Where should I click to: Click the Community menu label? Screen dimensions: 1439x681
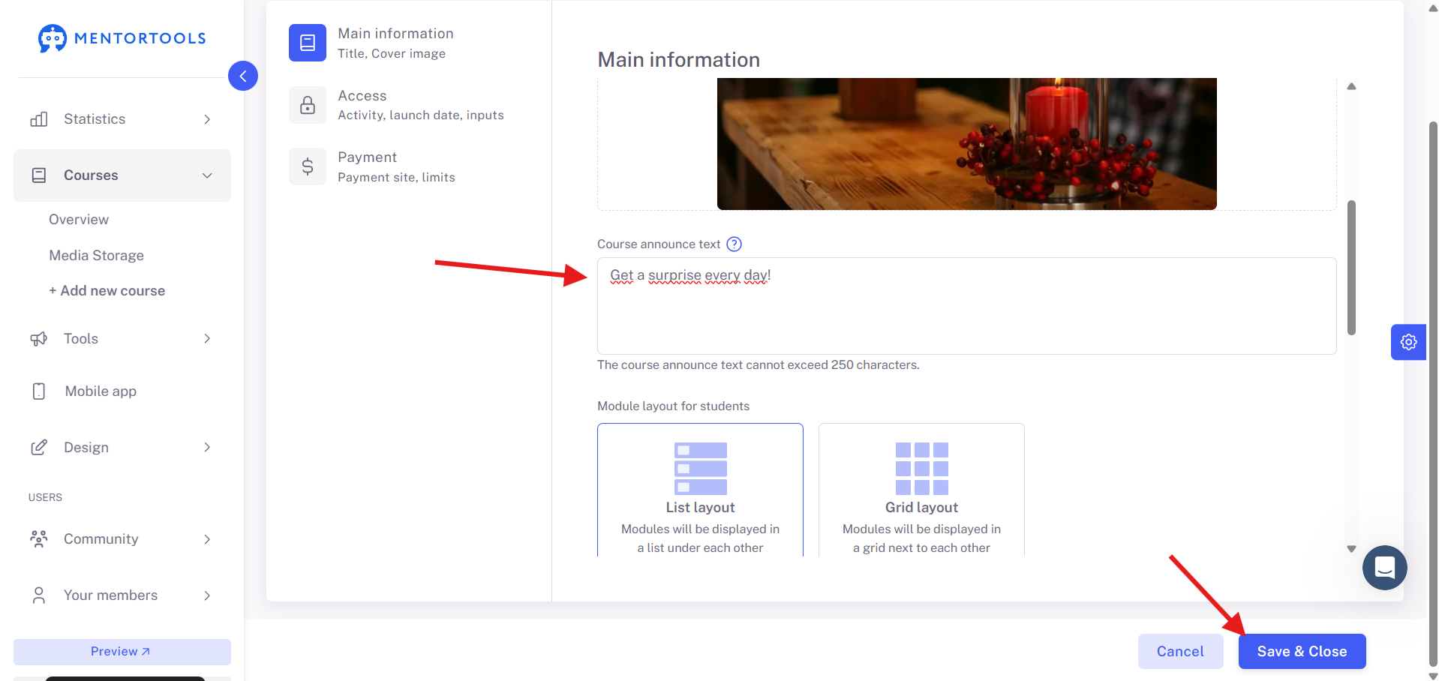[101, 539]
